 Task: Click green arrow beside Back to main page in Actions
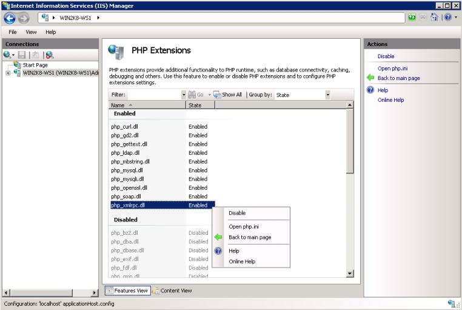click(x=370, y=78)
